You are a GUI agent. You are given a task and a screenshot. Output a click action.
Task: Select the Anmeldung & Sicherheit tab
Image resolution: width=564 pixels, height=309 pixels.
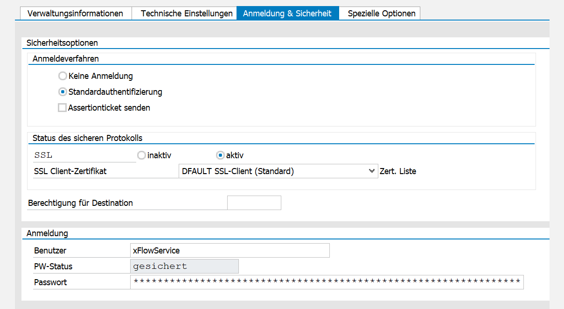click(x=287, y=13)
